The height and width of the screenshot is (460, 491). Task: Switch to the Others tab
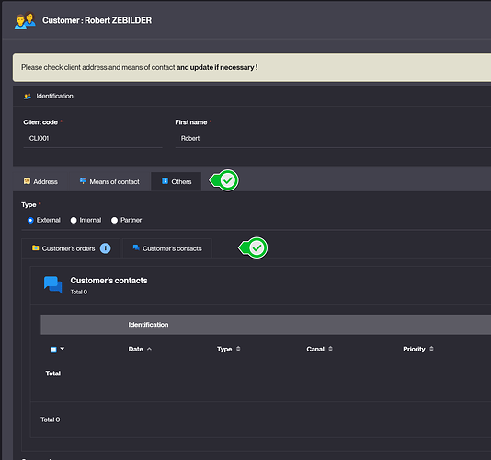tap(176, 181)
